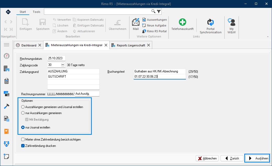
Task: Open the people group sidebar icon
Action: click(7, 144)
